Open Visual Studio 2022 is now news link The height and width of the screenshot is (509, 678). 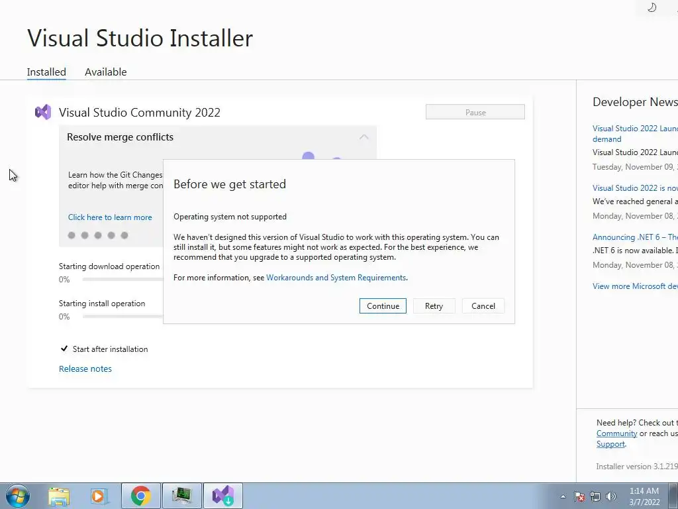coord(635,188)
